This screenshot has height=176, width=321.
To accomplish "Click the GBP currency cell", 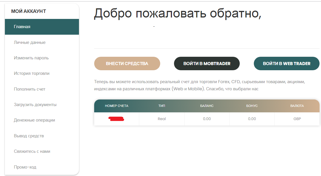I will point(297,119).
